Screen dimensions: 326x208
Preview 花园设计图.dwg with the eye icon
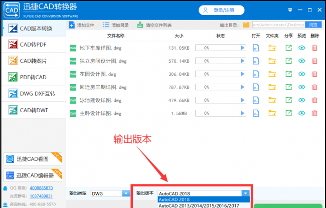(x=301, y=74)
